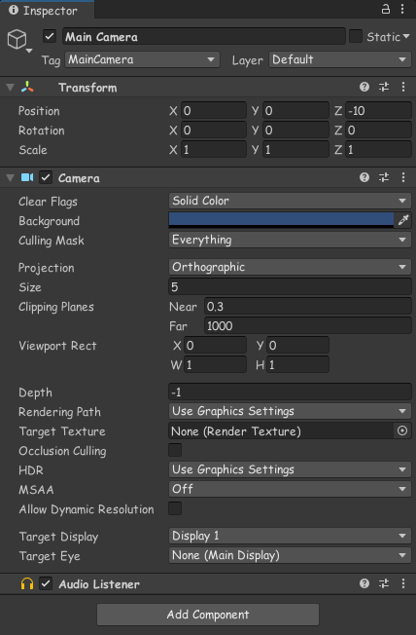Open the Inspector three-dot options menu
Viewport: 416px width, 635px height.
(402, 9)
